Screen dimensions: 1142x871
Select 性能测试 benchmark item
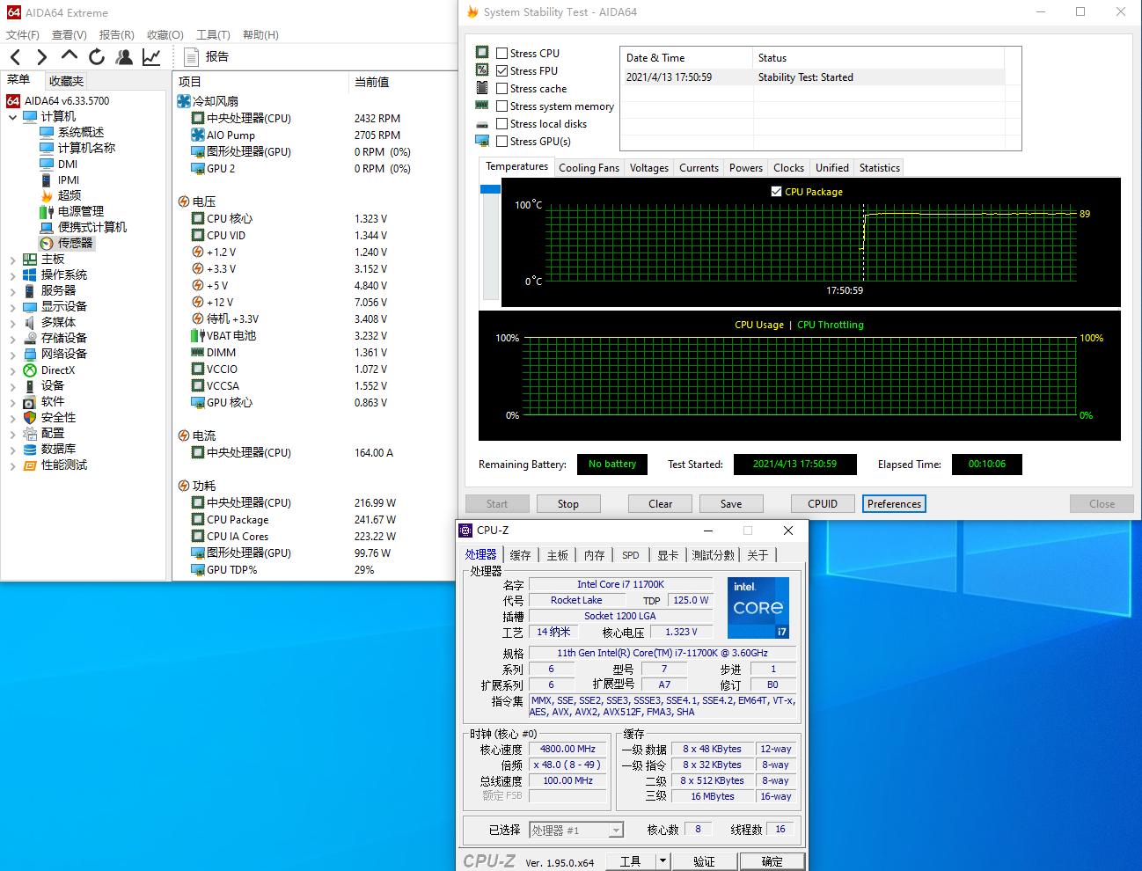coord(55,465)
